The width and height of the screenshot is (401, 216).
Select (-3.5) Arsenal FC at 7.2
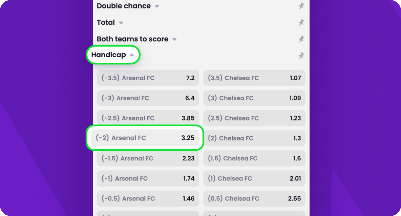(x=148, y=78)
